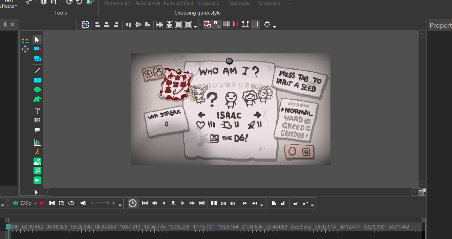Screen dimensions: 452x239
Task: Adjust the preview volume slider
Action: coord(104,203)
